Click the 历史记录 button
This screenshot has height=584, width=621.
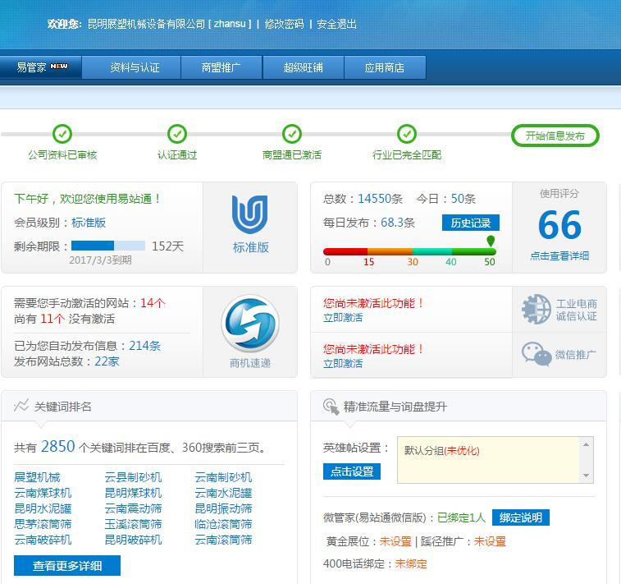[470, 223]
